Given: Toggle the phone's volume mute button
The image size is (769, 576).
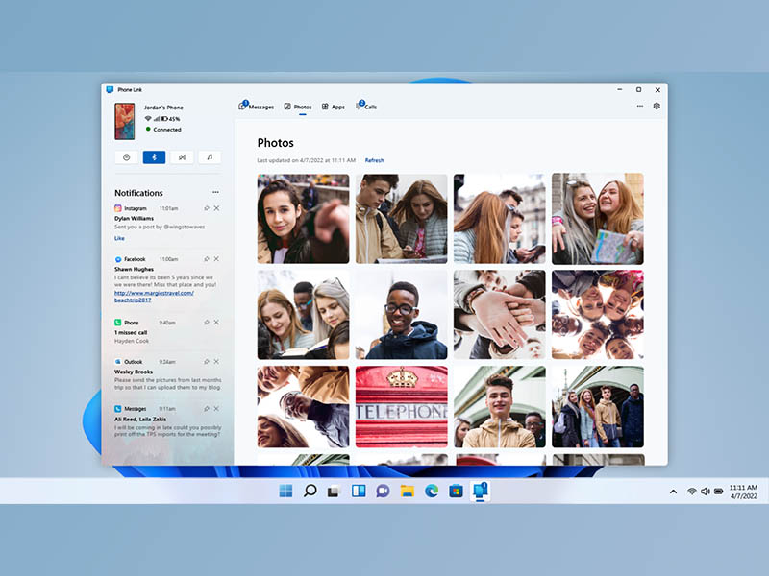Looking at the screenshot, I should click(182, 157).
